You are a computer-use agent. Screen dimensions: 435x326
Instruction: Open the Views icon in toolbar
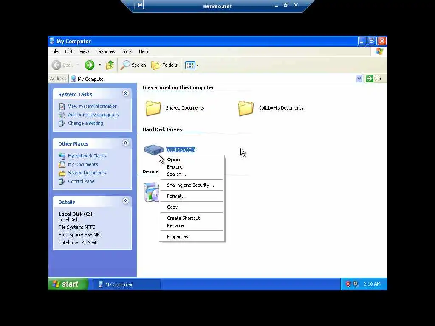click(x=190, y=65)
